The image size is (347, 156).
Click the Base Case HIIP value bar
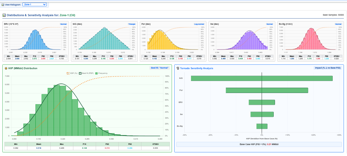(259, 144)
